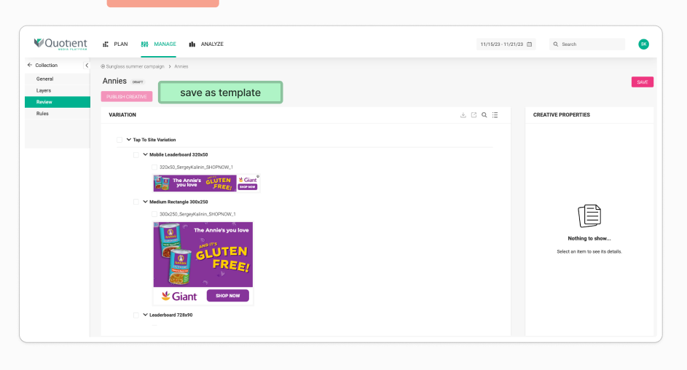Click the calendar icon in date field
The image size is (687, 370).
click(529, 44)
